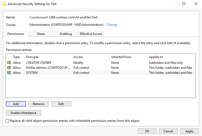Viewport: 202px width, 136px height.
Task: Click the SYSTEM entry user icon
Action: (9, 73)
